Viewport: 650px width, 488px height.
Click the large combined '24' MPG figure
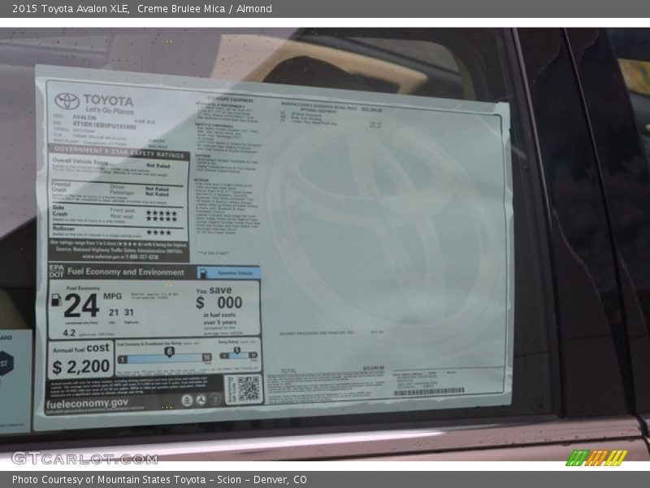[81, 306]
